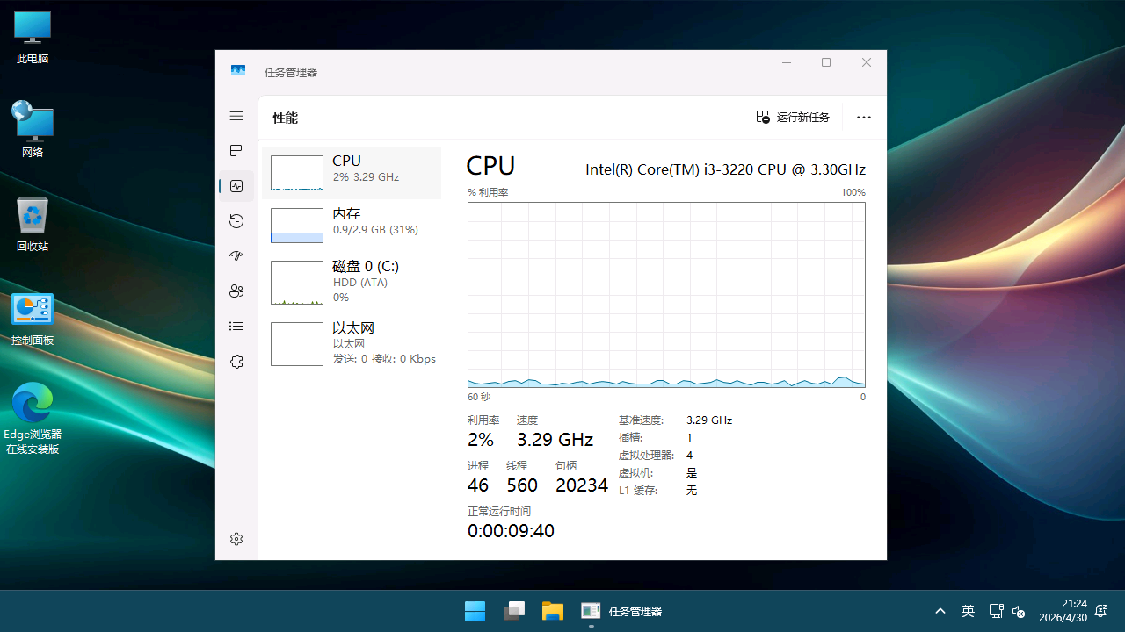Open the Users page icon
The width and height of the screenshot is (1125, 632).
click(236, 291)
